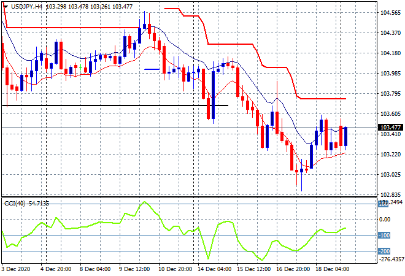Click the 0.00 CCI scale label
Viewport: 405px width, 276px height.
click(x=385, y=219)
